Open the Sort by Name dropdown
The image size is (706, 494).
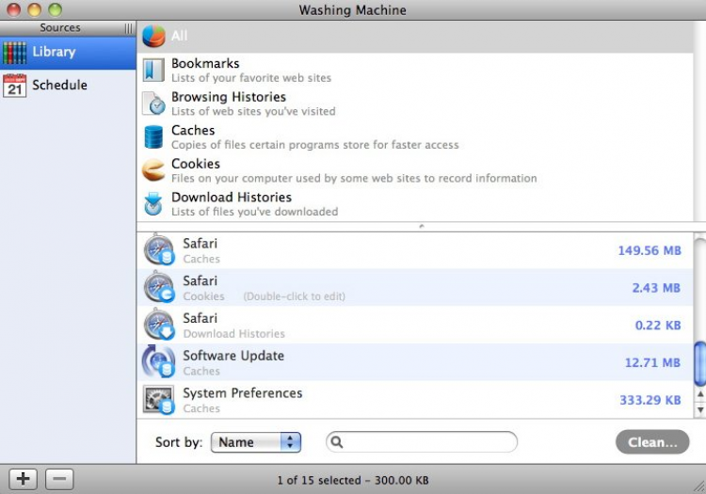256,442
